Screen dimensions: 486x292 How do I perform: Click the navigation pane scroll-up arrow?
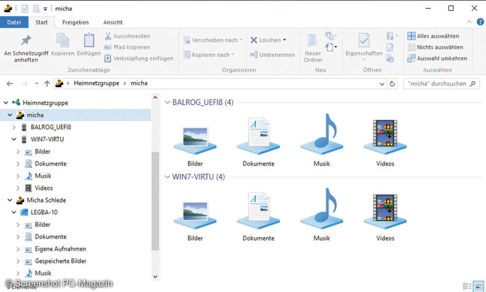[x=155, y=97]
